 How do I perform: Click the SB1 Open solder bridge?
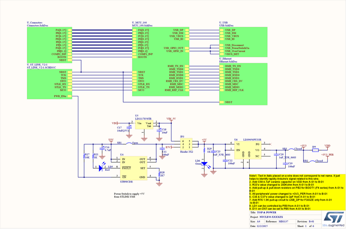pyautogui.click(x=128, y=143)
